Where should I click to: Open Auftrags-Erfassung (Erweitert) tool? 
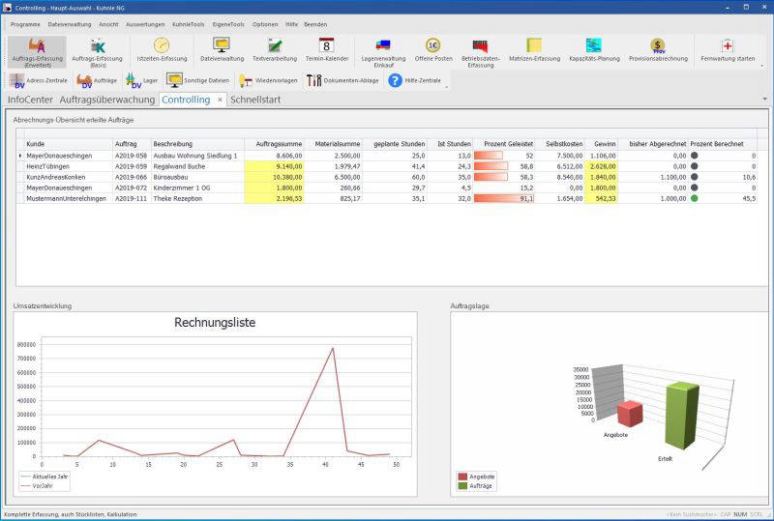[x=38, y=51]
